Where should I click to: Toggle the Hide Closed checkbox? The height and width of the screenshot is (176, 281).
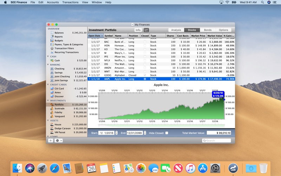pos(166,133)
